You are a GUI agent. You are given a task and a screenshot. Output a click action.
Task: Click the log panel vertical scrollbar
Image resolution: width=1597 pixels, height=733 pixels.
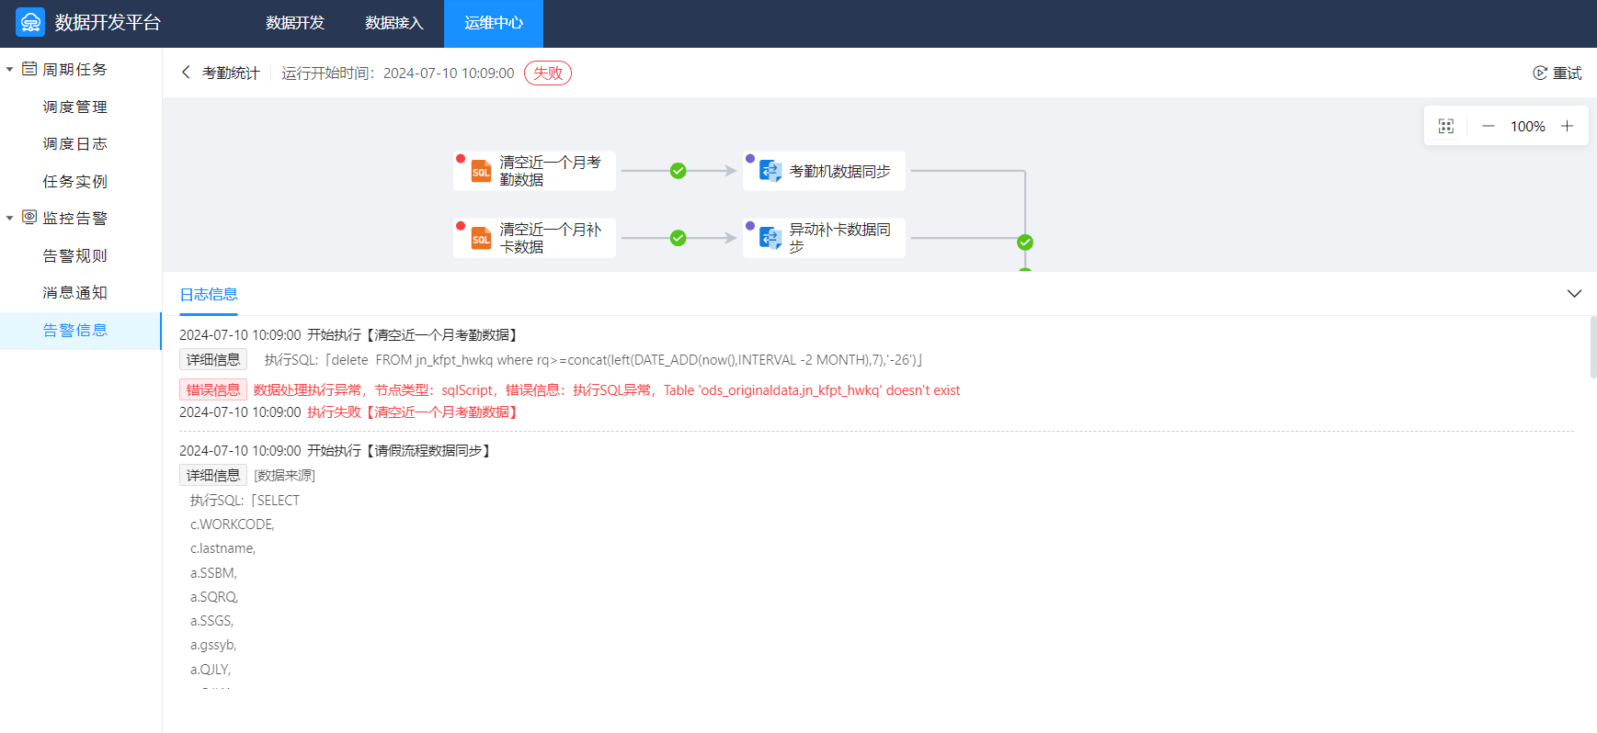tap(1592, 347)
